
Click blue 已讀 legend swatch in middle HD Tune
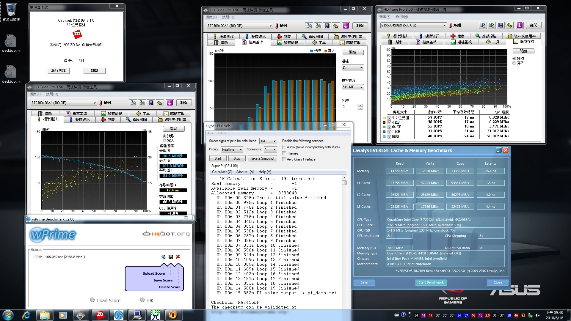tap(312, 51)
